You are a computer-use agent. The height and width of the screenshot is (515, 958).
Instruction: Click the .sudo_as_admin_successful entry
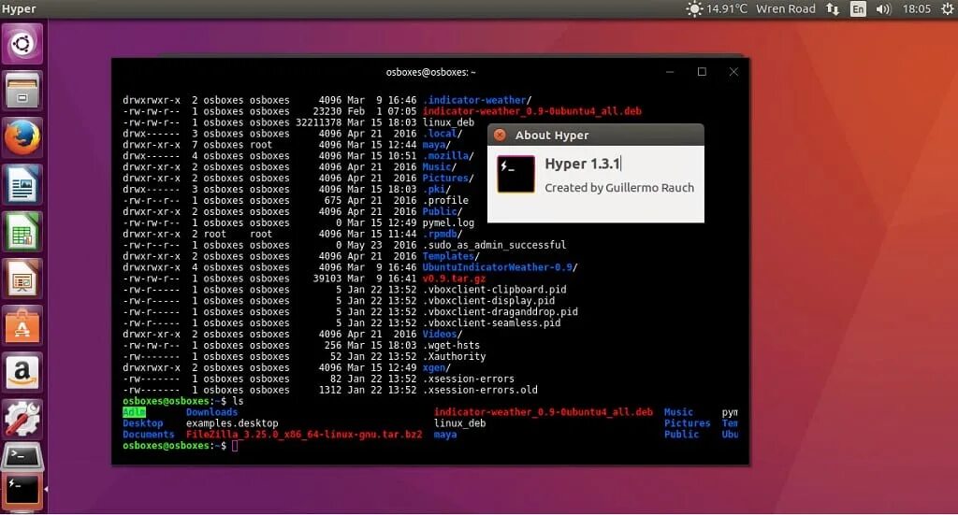[494, 245]
